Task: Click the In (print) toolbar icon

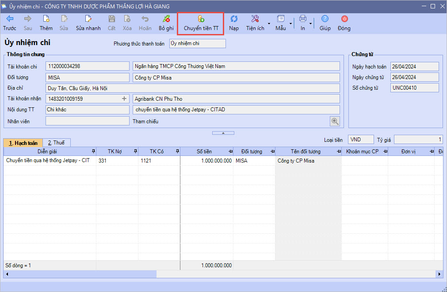Action: click(x=303, y=19)
